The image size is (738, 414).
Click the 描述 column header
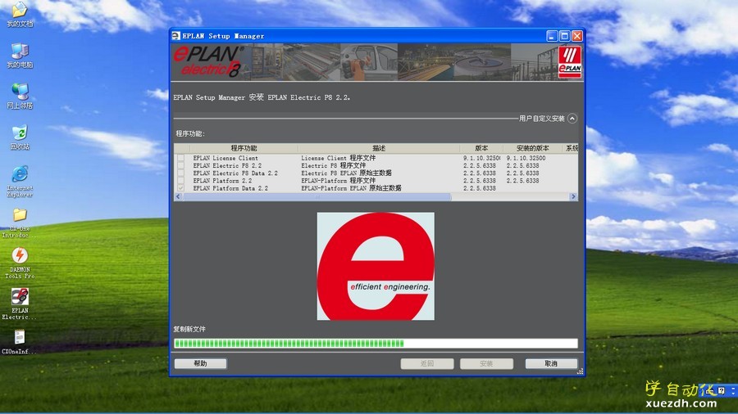[379, 148]
